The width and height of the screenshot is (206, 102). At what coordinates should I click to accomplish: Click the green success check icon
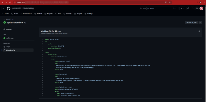(x=5, y=22)
